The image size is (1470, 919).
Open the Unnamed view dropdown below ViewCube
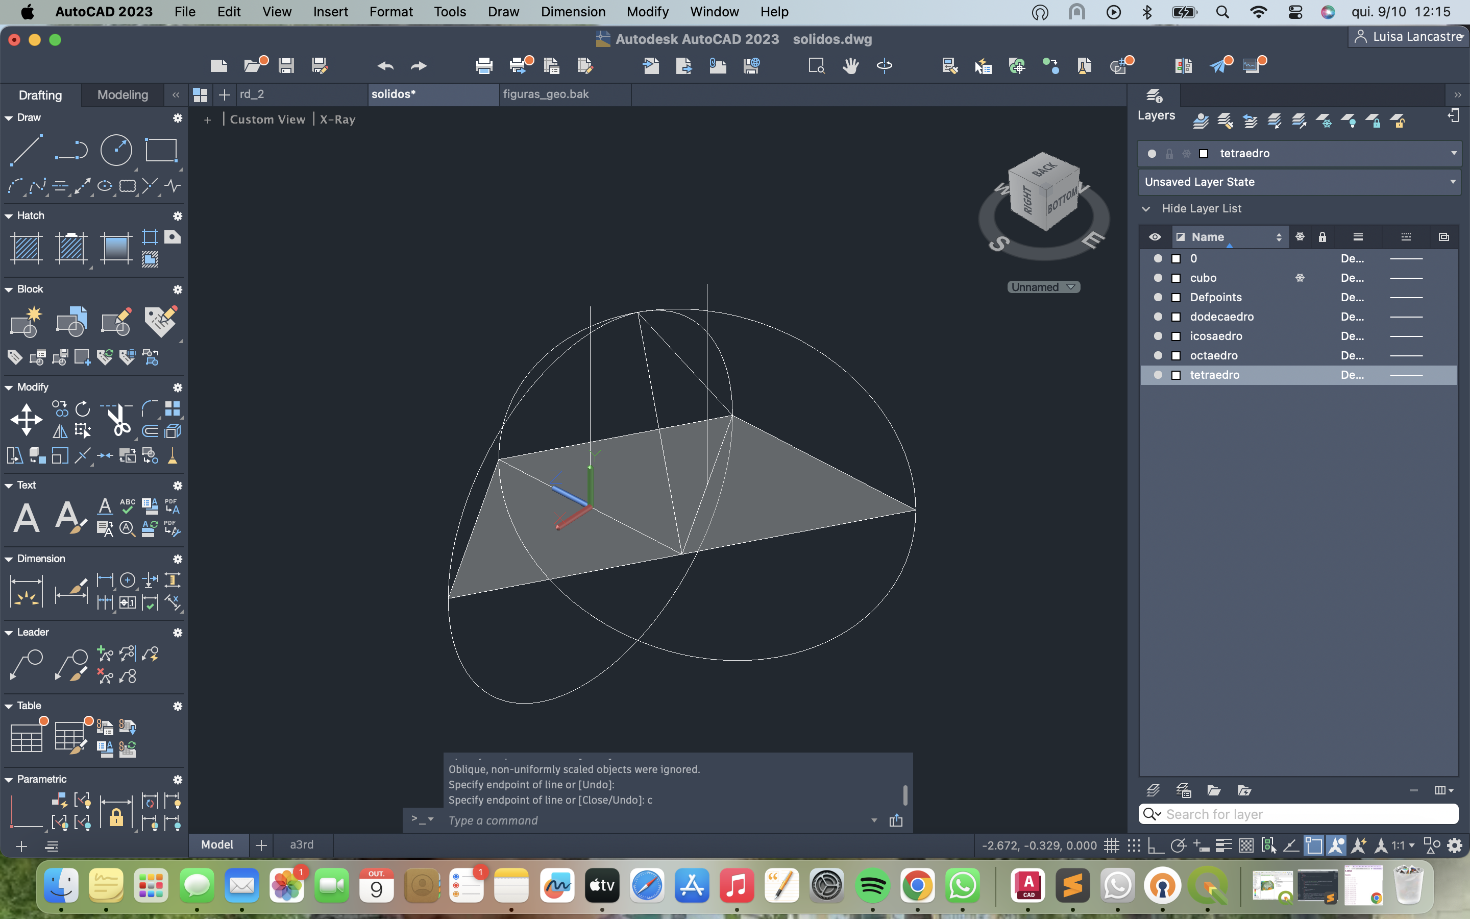pos(1043,287)
